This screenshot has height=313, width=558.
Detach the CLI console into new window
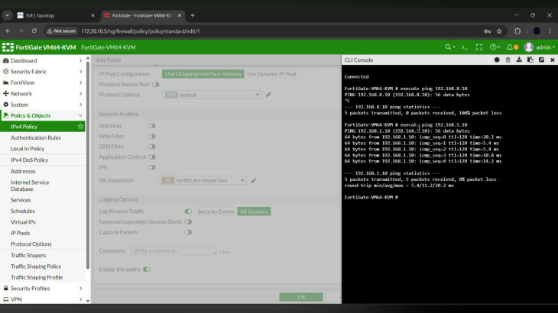coord(541,60)
